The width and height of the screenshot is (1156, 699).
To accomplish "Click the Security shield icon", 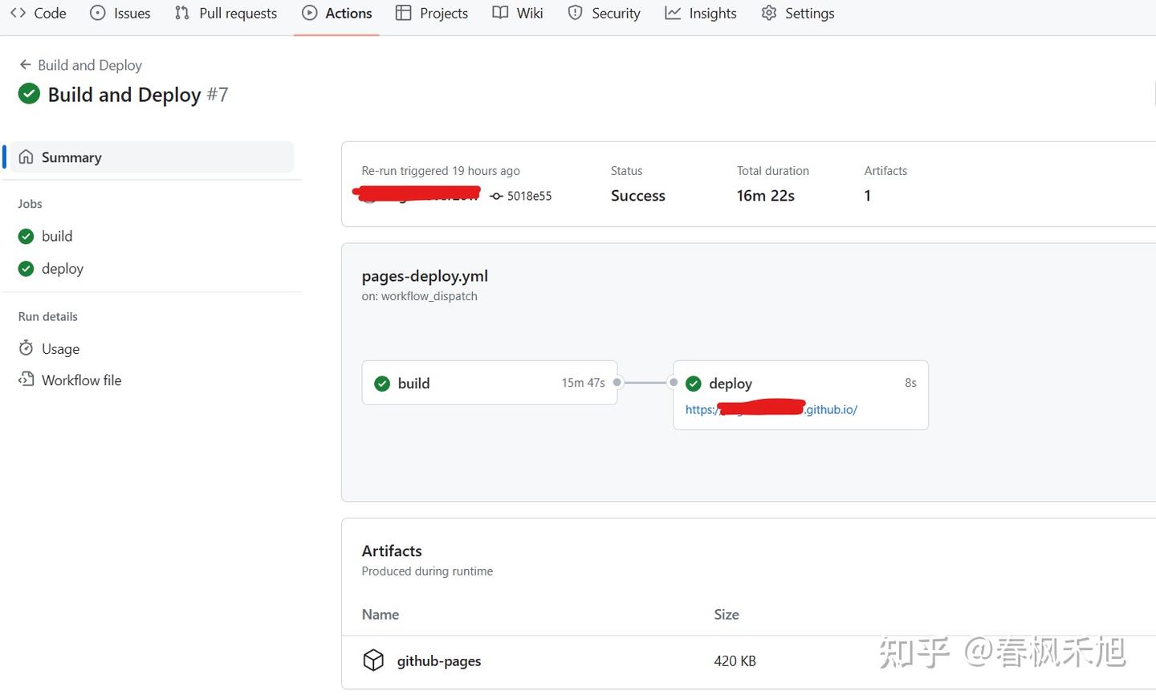I will 575,13.
